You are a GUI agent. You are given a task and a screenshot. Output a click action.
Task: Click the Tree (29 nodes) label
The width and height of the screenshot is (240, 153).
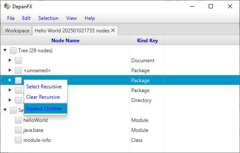click(x=35, y=51)
